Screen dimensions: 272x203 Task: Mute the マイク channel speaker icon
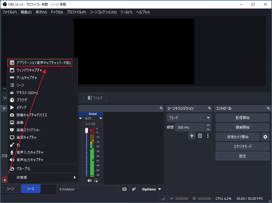pos(89,181)
